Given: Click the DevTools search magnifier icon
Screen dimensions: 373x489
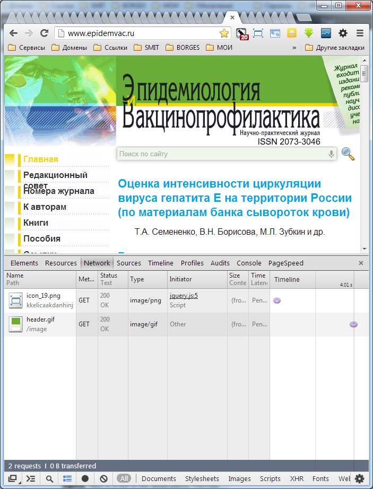Looking at the screenshot, I should 49,479.
